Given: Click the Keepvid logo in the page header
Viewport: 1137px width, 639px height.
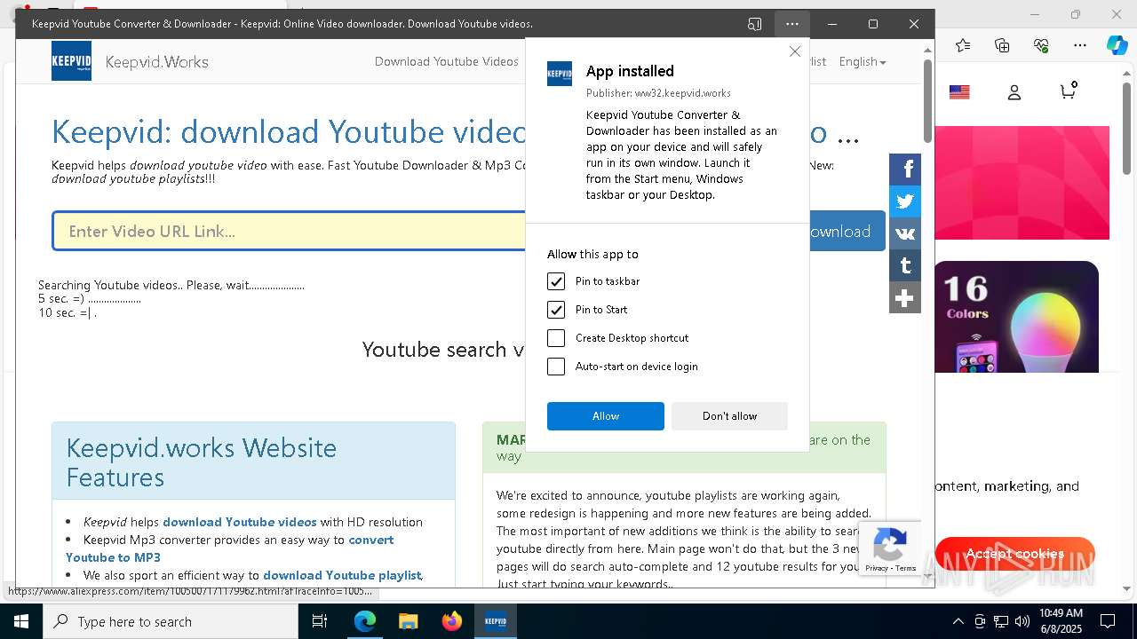Looking at the screenshot, I should coord(71,61).
